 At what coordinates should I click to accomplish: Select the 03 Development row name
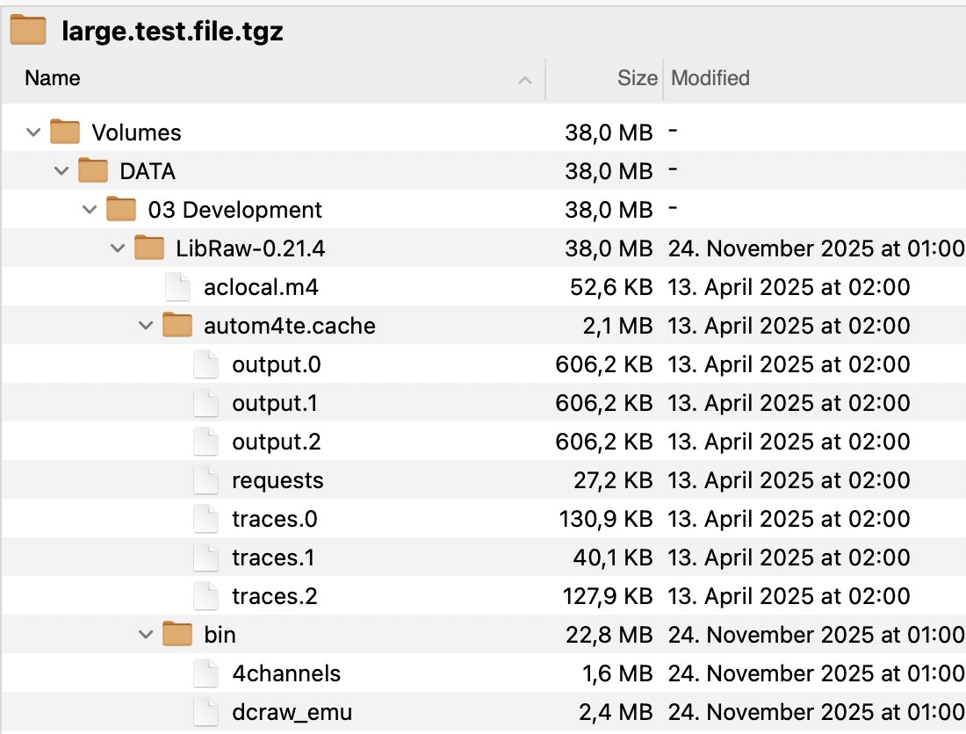coord(234,210)
